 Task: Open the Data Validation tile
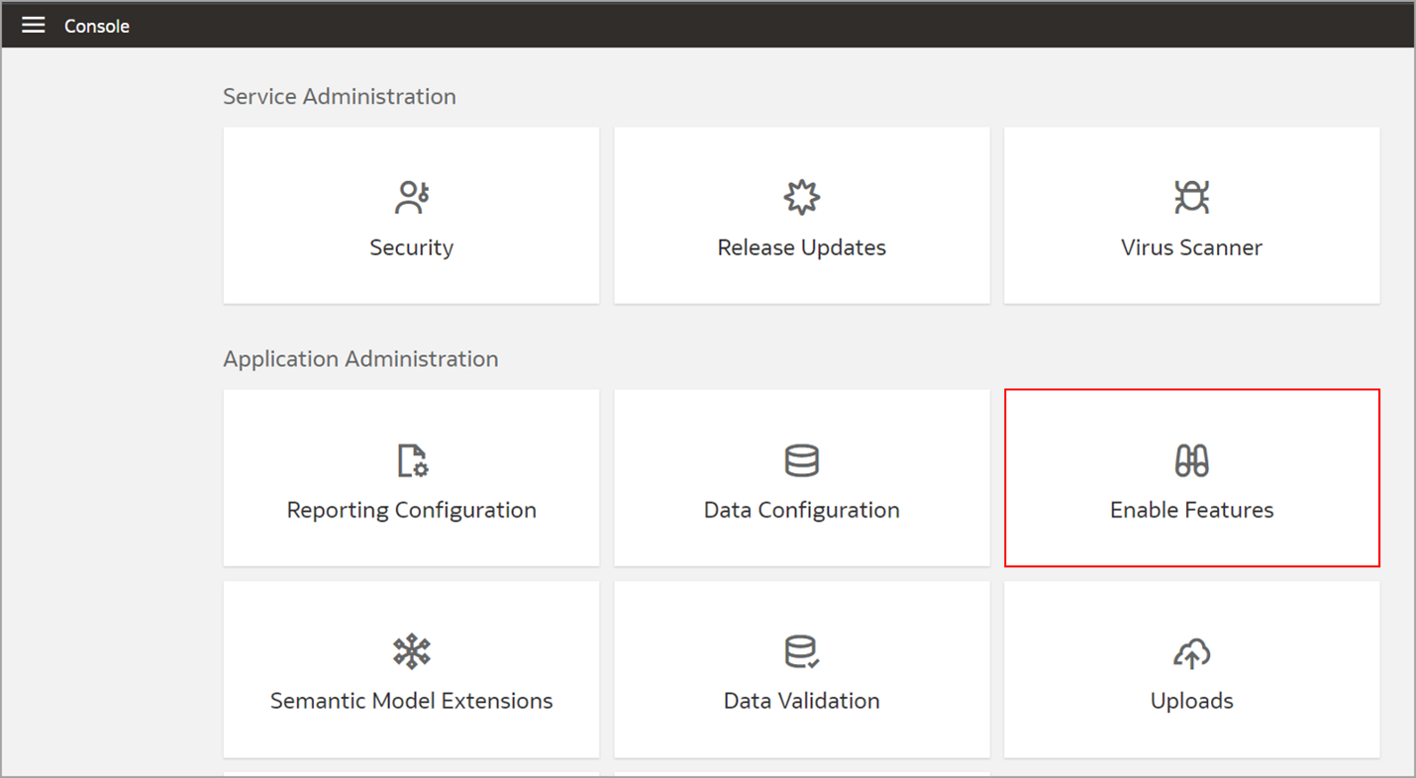click(x=801, y=669)
